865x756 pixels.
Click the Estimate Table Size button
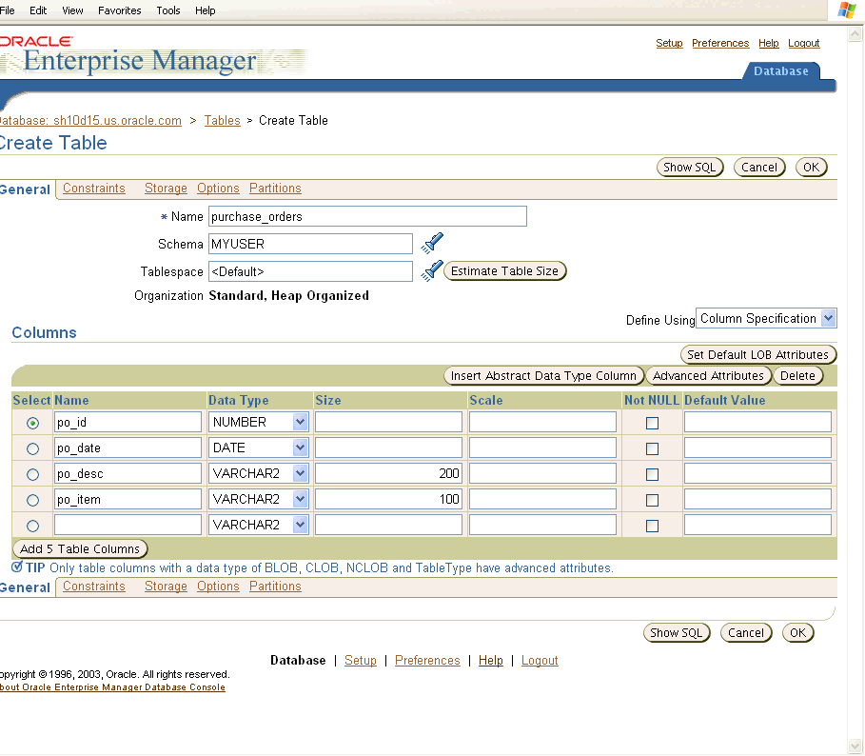pyautogui.click(x=504, y=271)
